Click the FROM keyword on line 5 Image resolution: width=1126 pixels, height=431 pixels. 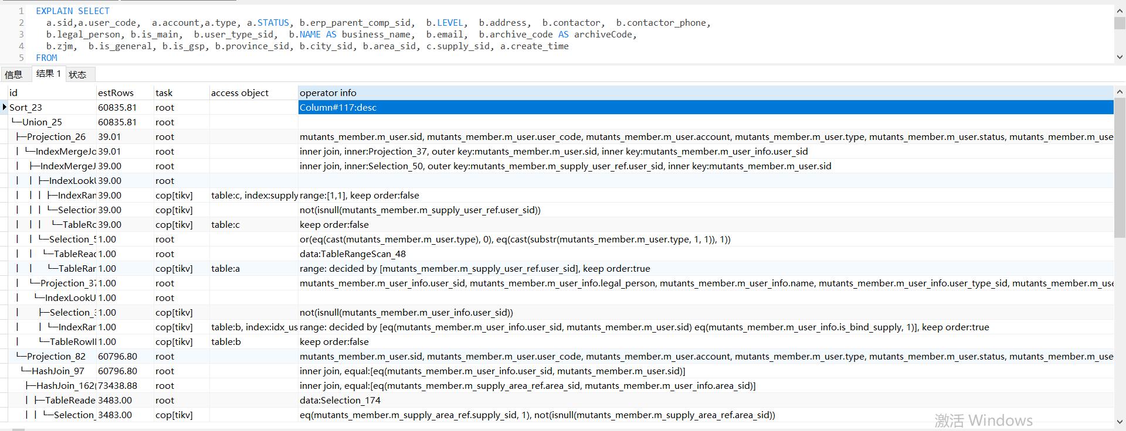point(46,57)
